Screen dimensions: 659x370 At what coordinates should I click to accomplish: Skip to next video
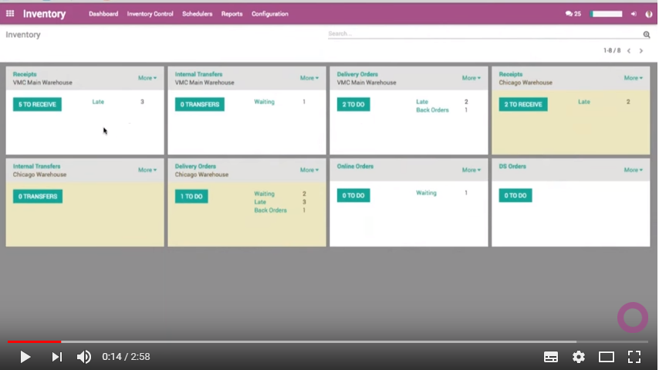(x=56, y=357)
